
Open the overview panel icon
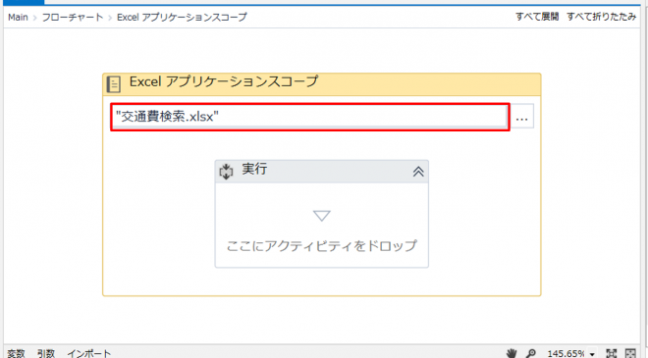pyautogui.click(x=630, y=353)
